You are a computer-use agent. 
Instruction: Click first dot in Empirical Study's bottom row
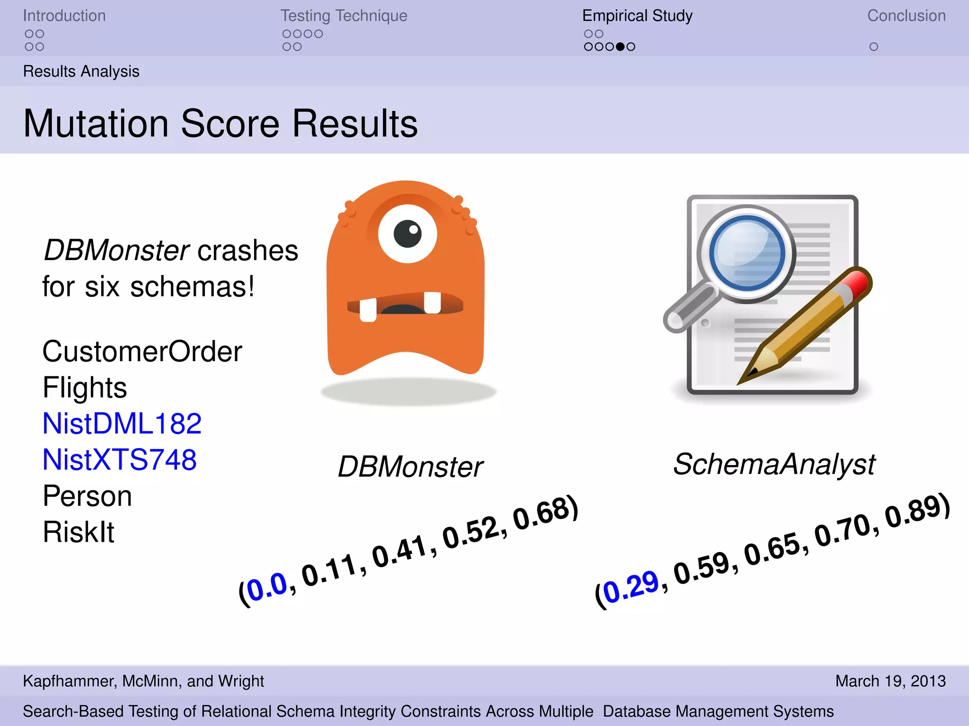tap(588, 46)
